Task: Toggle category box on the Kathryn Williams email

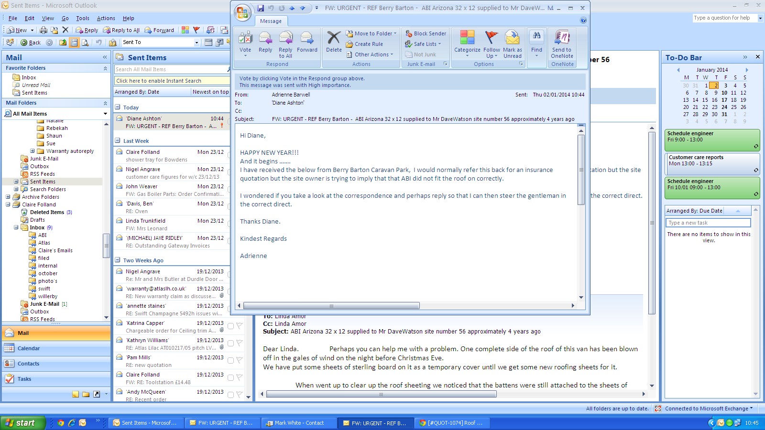Action: 230,343
